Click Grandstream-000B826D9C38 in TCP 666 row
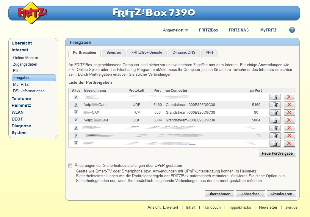Viewport: 310px width, 217px height. click(190, 113)
